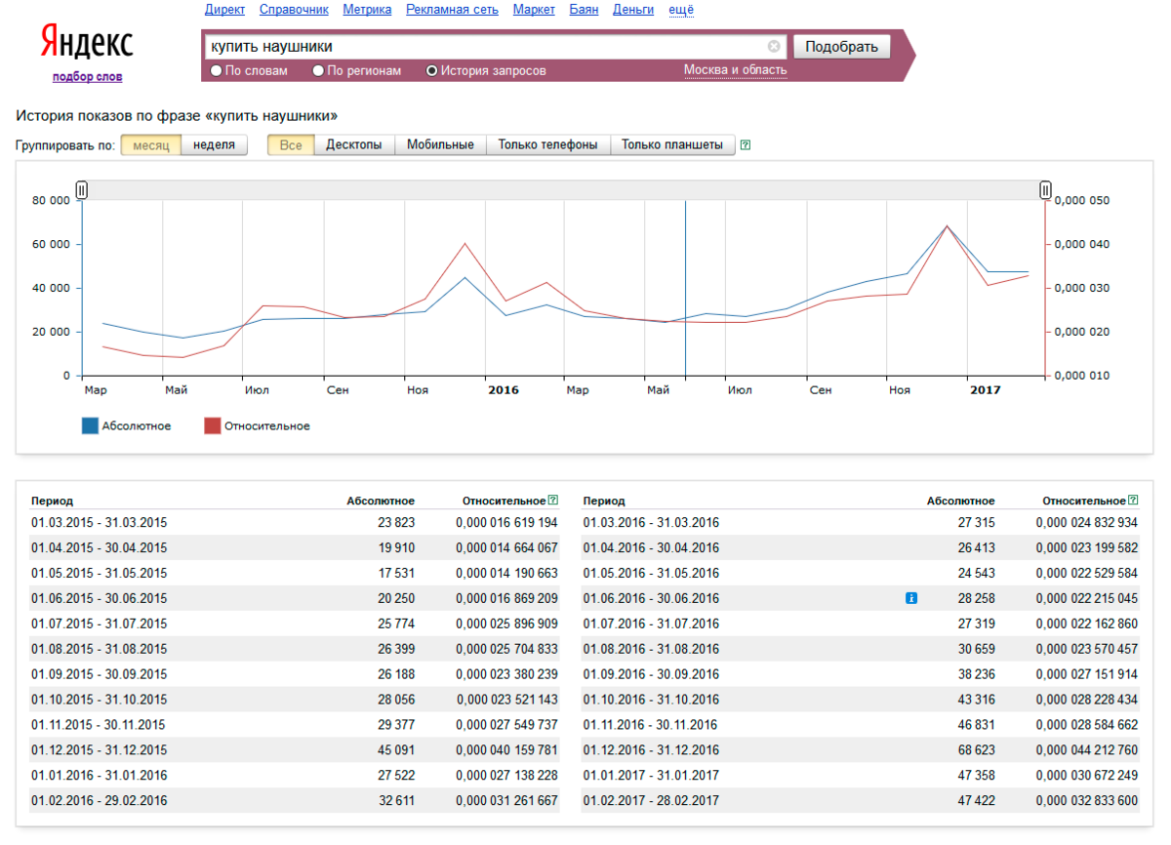Switch to the Десктопы tab
The width and height of the screenshot is (1171, 845).
click(354, 144)
